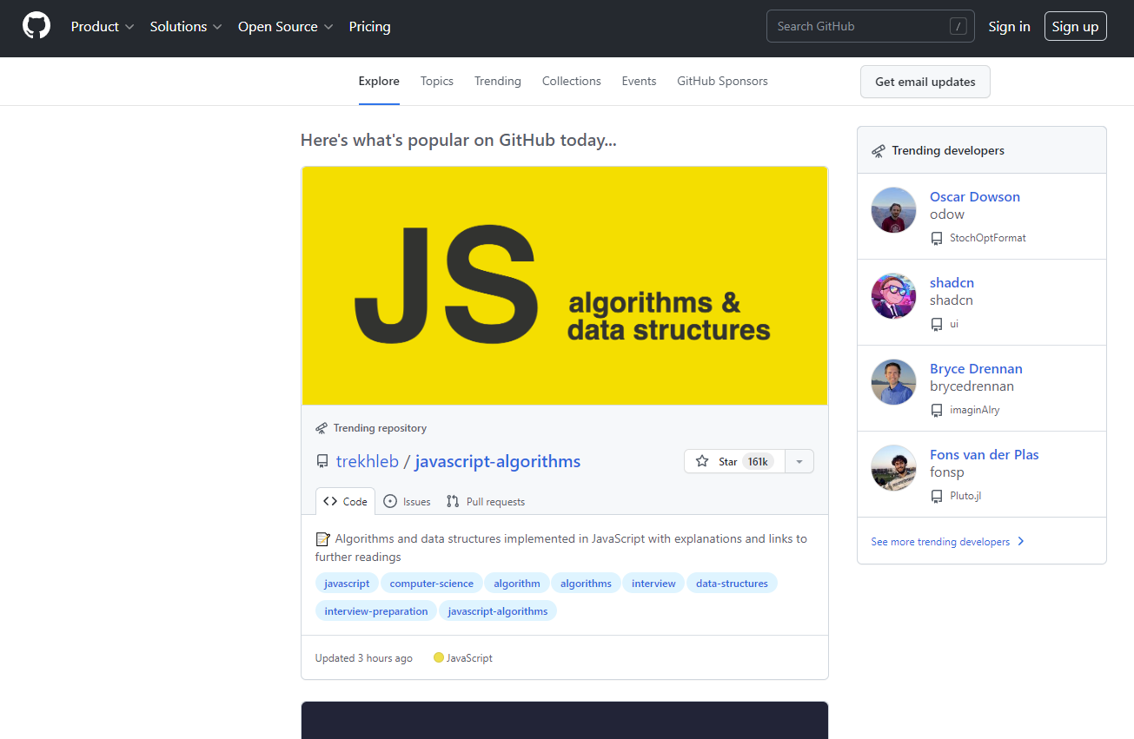Click the code brackets icon on Code tab
1134x739 pixels.
click(x=330, y=501)
